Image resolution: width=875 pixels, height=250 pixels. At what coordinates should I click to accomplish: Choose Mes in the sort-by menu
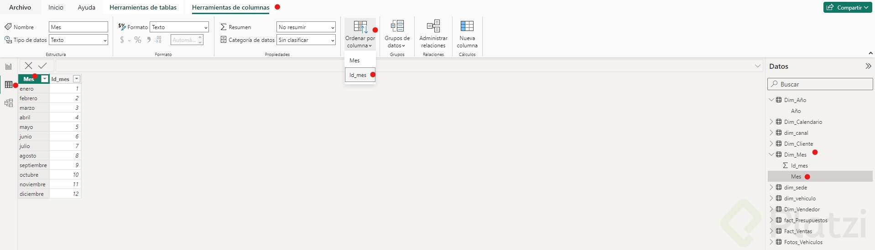coord(360,61)
